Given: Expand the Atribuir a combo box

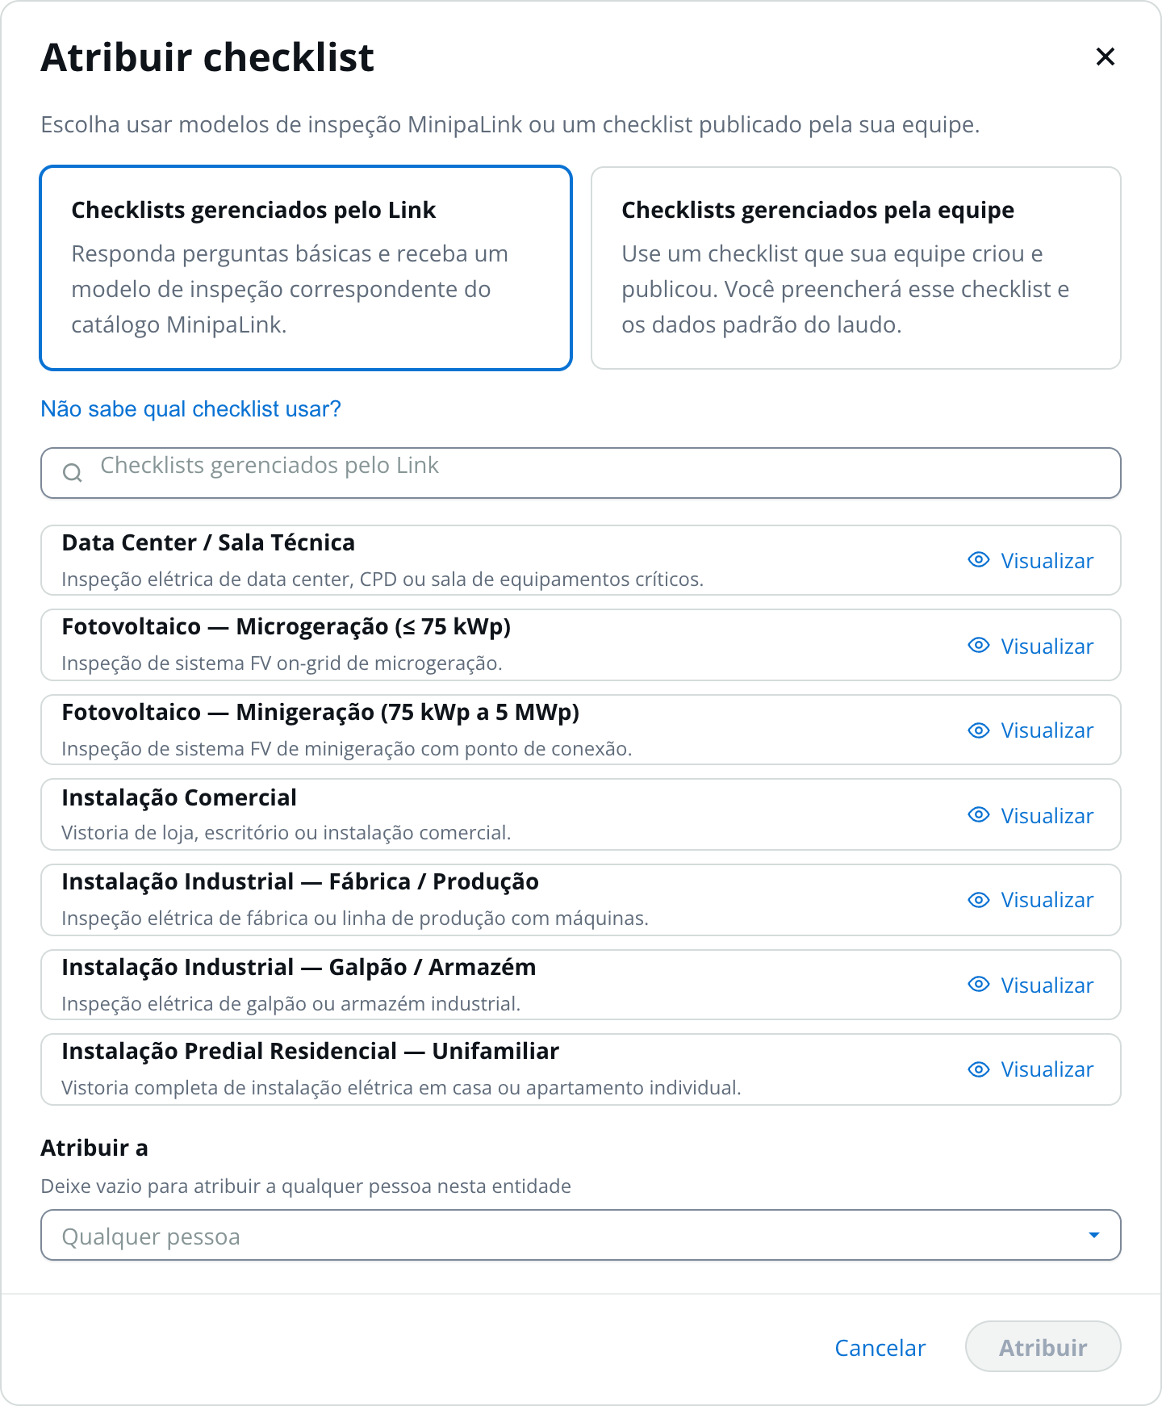Looking at the screenshot, I should click(581, 1235).
